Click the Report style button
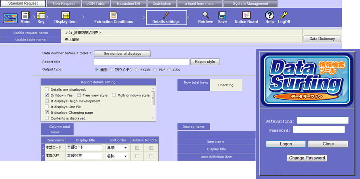The image size is (360, 179). (205, 62)
